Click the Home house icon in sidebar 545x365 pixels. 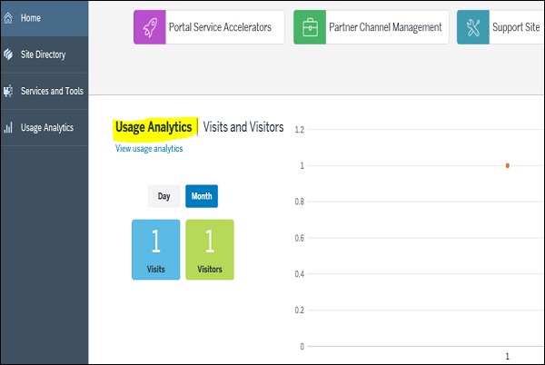tap(8, 18)
